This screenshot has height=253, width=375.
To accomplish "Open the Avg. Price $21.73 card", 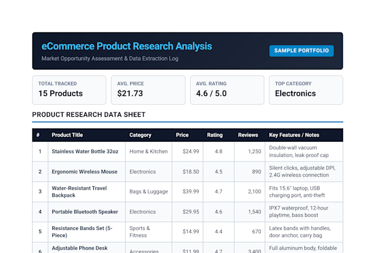I will click(148, 90).
